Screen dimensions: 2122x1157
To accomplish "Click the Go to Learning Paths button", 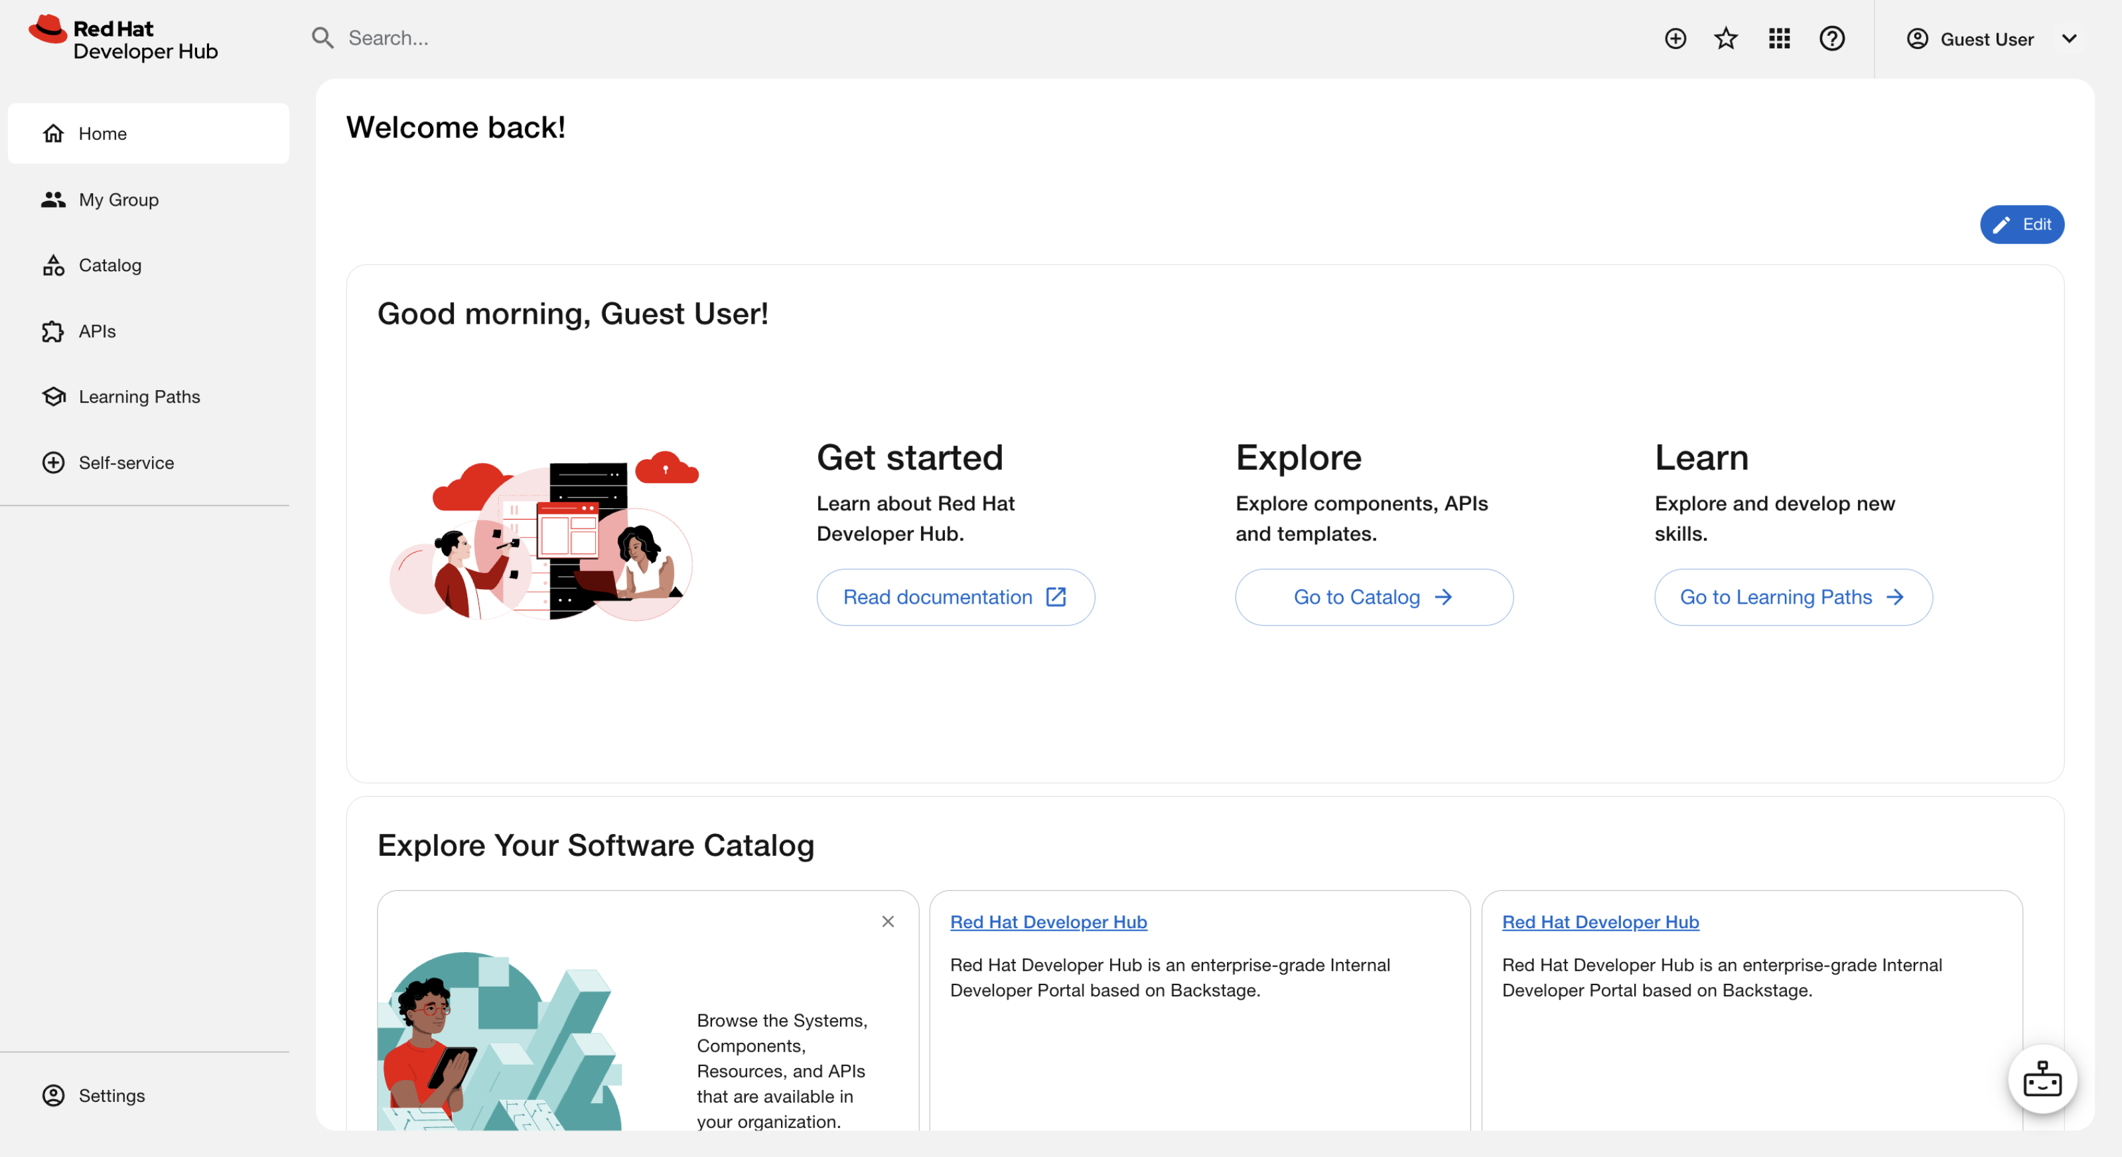I will (1794, 597).
